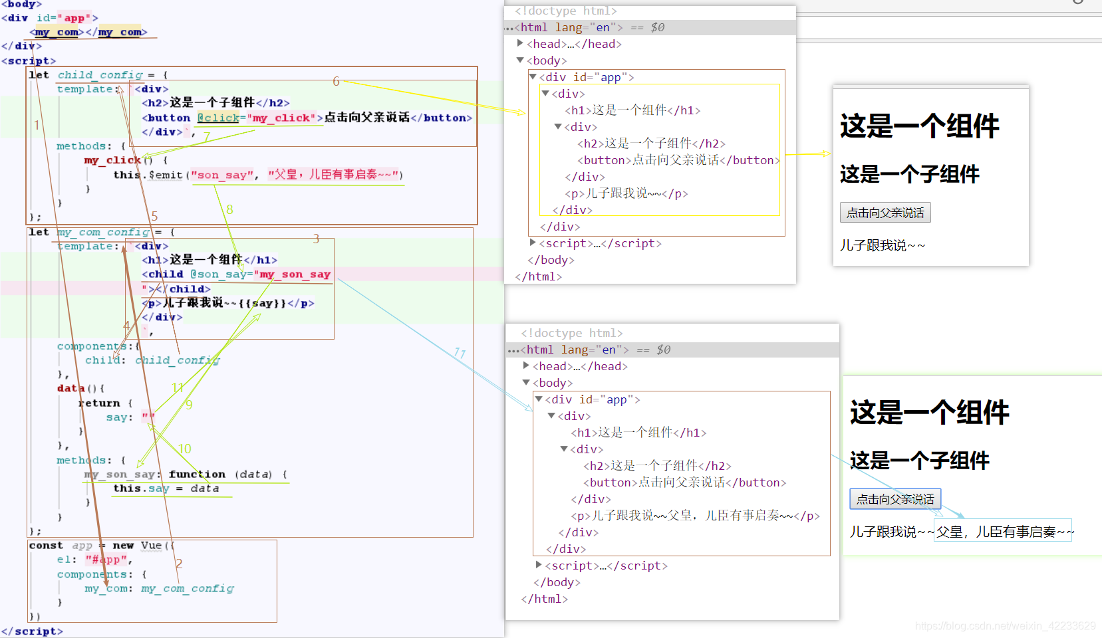Click the {{say}} interpolation in the code
Viewport: 1102px width, 638px height.
coord(262,303)
